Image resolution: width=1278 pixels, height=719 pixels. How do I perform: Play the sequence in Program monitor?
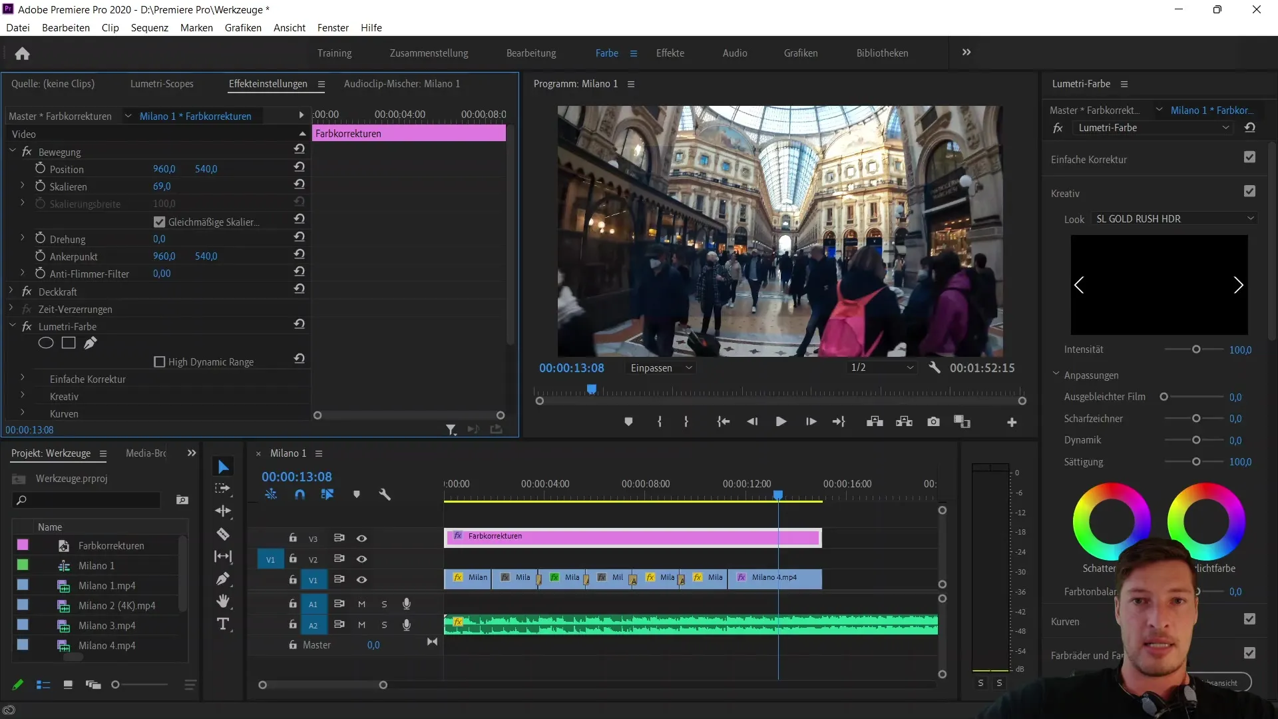pyautogui.click(x=781, y=421)
